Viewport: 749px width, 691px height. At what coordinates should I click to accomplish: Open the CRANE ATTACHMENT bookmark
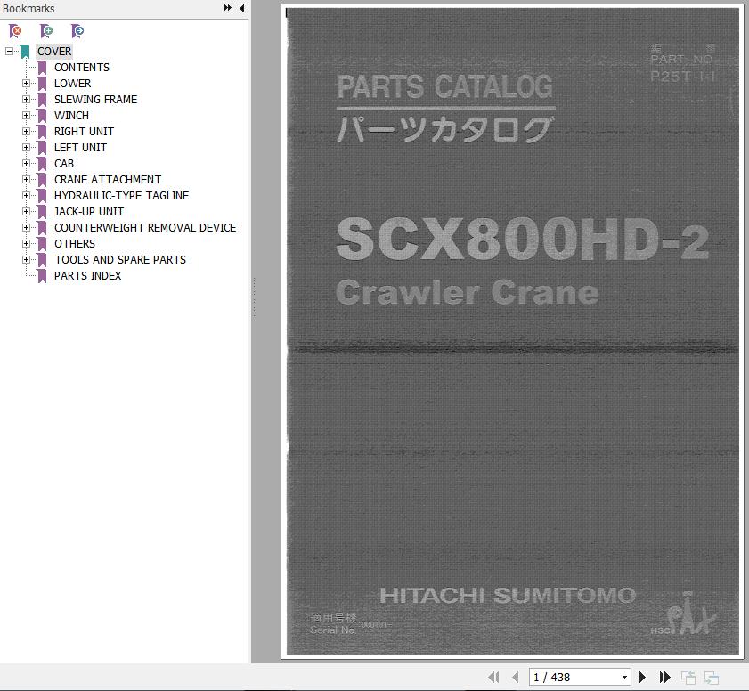[x=108, y=179]
